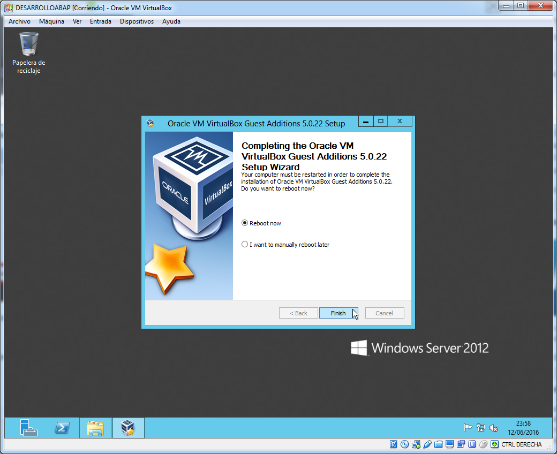Maximize the Guest Additions Setup dialog
Image resolution: width=557 pixels, height=454 pixels.
tap(381, 122)
